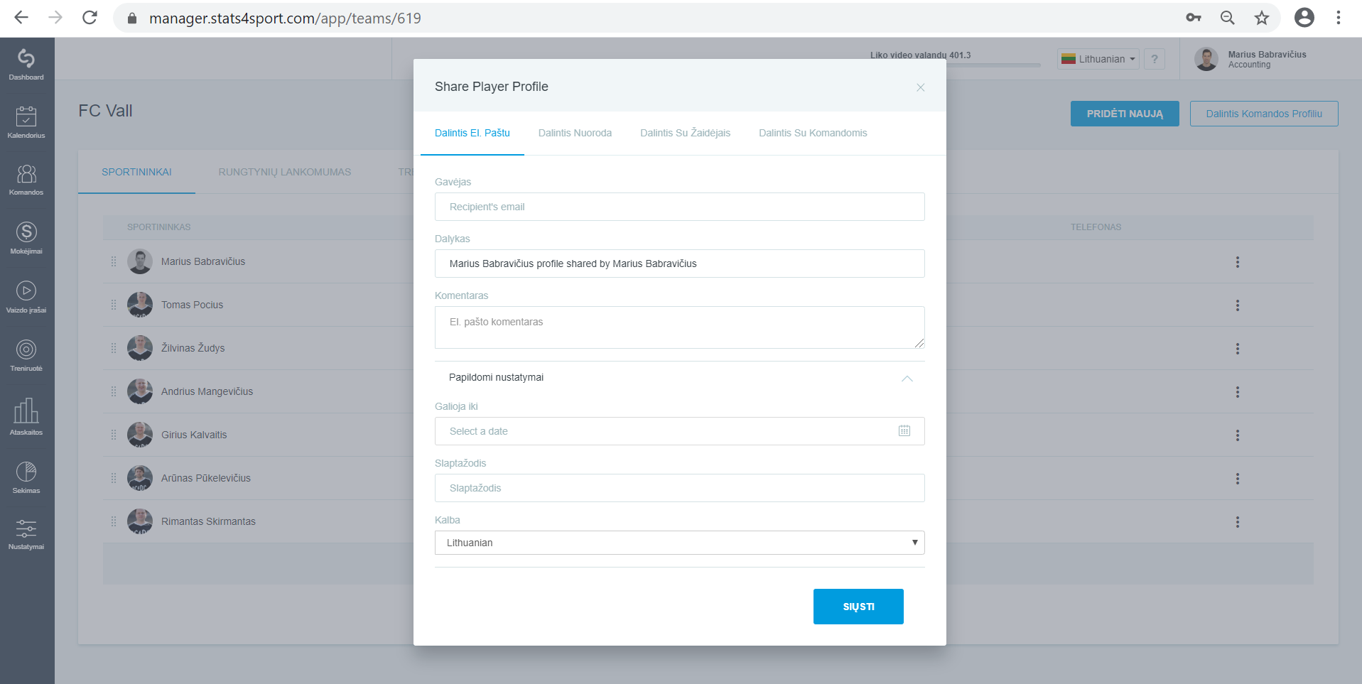Open three-dot menu for Tomas Pocius row
This screenshot has width=1362, height=684.
(1238, 305)
